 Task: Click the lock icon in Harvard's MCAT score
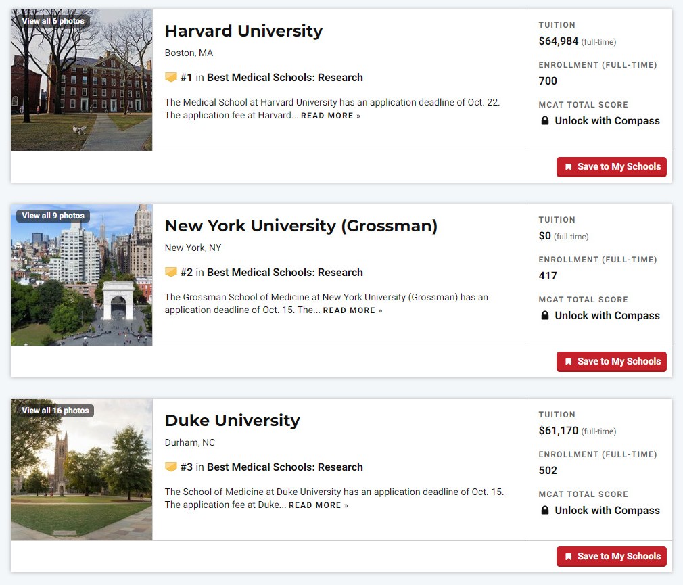[545, 121]
